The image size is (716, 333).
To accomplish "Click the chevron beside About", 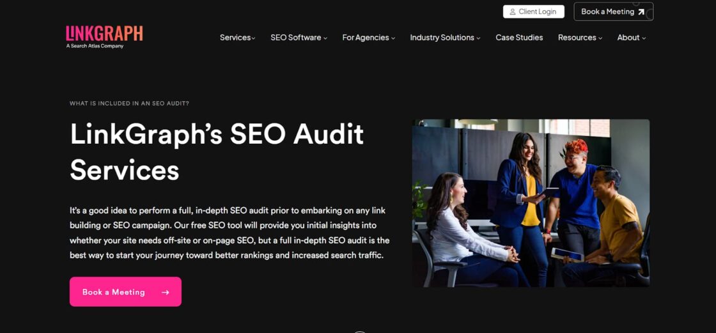I will tap(644, 38).
